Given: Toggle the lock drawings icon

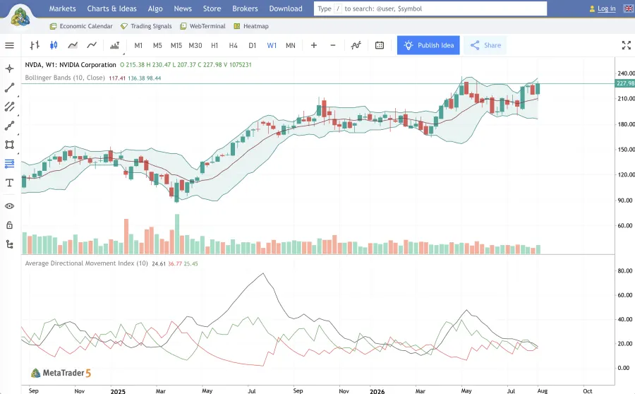Looking at the screenshot, I should click(9, 225).
